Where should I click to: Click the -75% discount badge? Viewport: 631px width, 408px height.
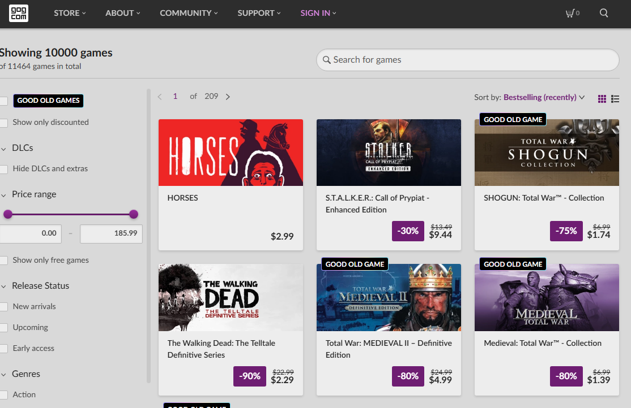pos(566,231)
